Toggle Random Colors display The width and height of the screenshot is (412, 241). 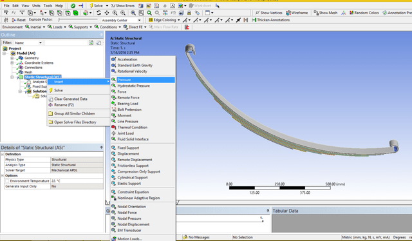(364, 13)
